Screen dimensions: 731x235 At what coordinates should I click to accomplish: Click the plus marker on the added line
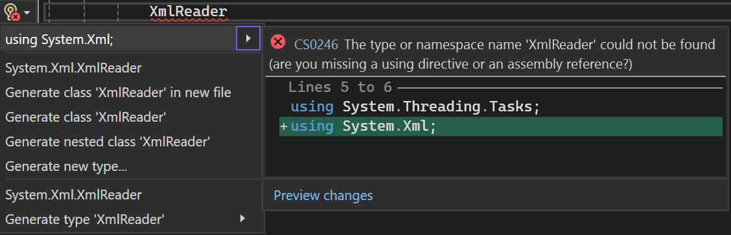coord(283,127)
